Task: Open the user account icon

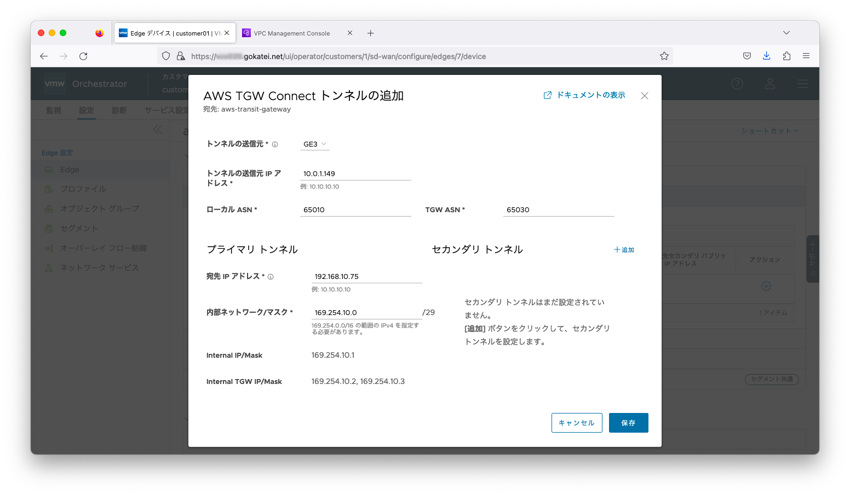Action: [770, 84]
